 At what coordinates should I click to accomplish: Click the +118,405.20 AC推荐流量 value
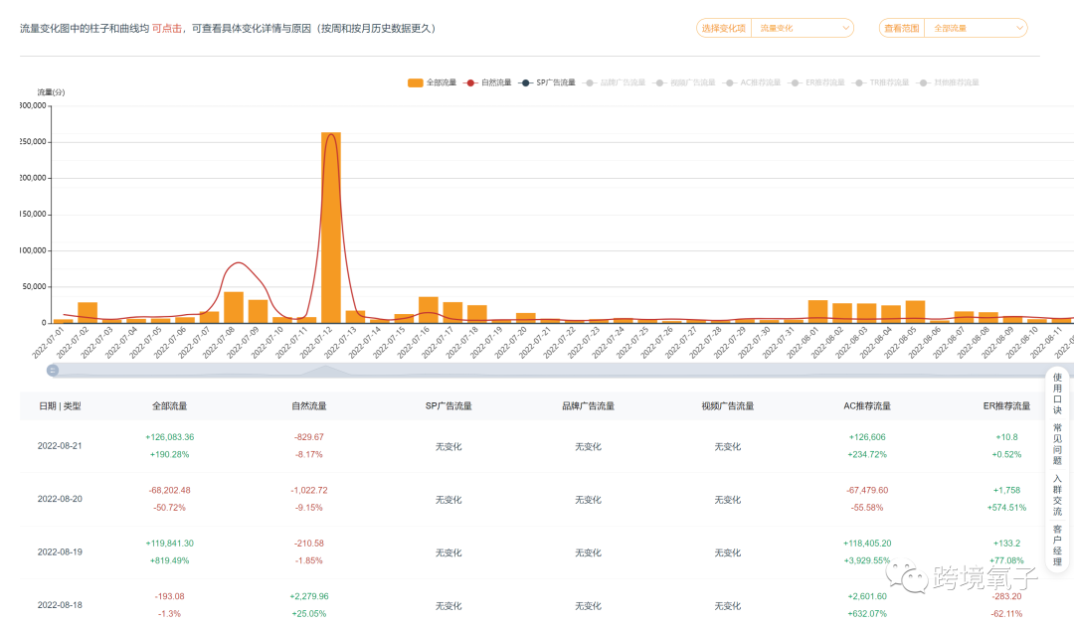[x=867, y=543]
